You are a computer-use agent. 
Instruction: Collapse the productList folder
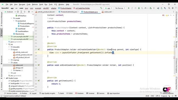[x=14, y=21]
